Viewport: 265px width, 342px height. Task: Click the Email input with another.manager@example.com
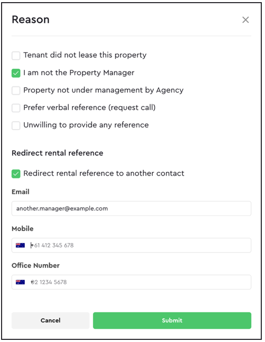(131, 208)
